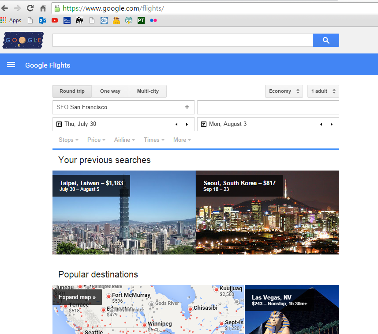
Task: Open the teal bird bookmark
Action: tap(129, 20)
